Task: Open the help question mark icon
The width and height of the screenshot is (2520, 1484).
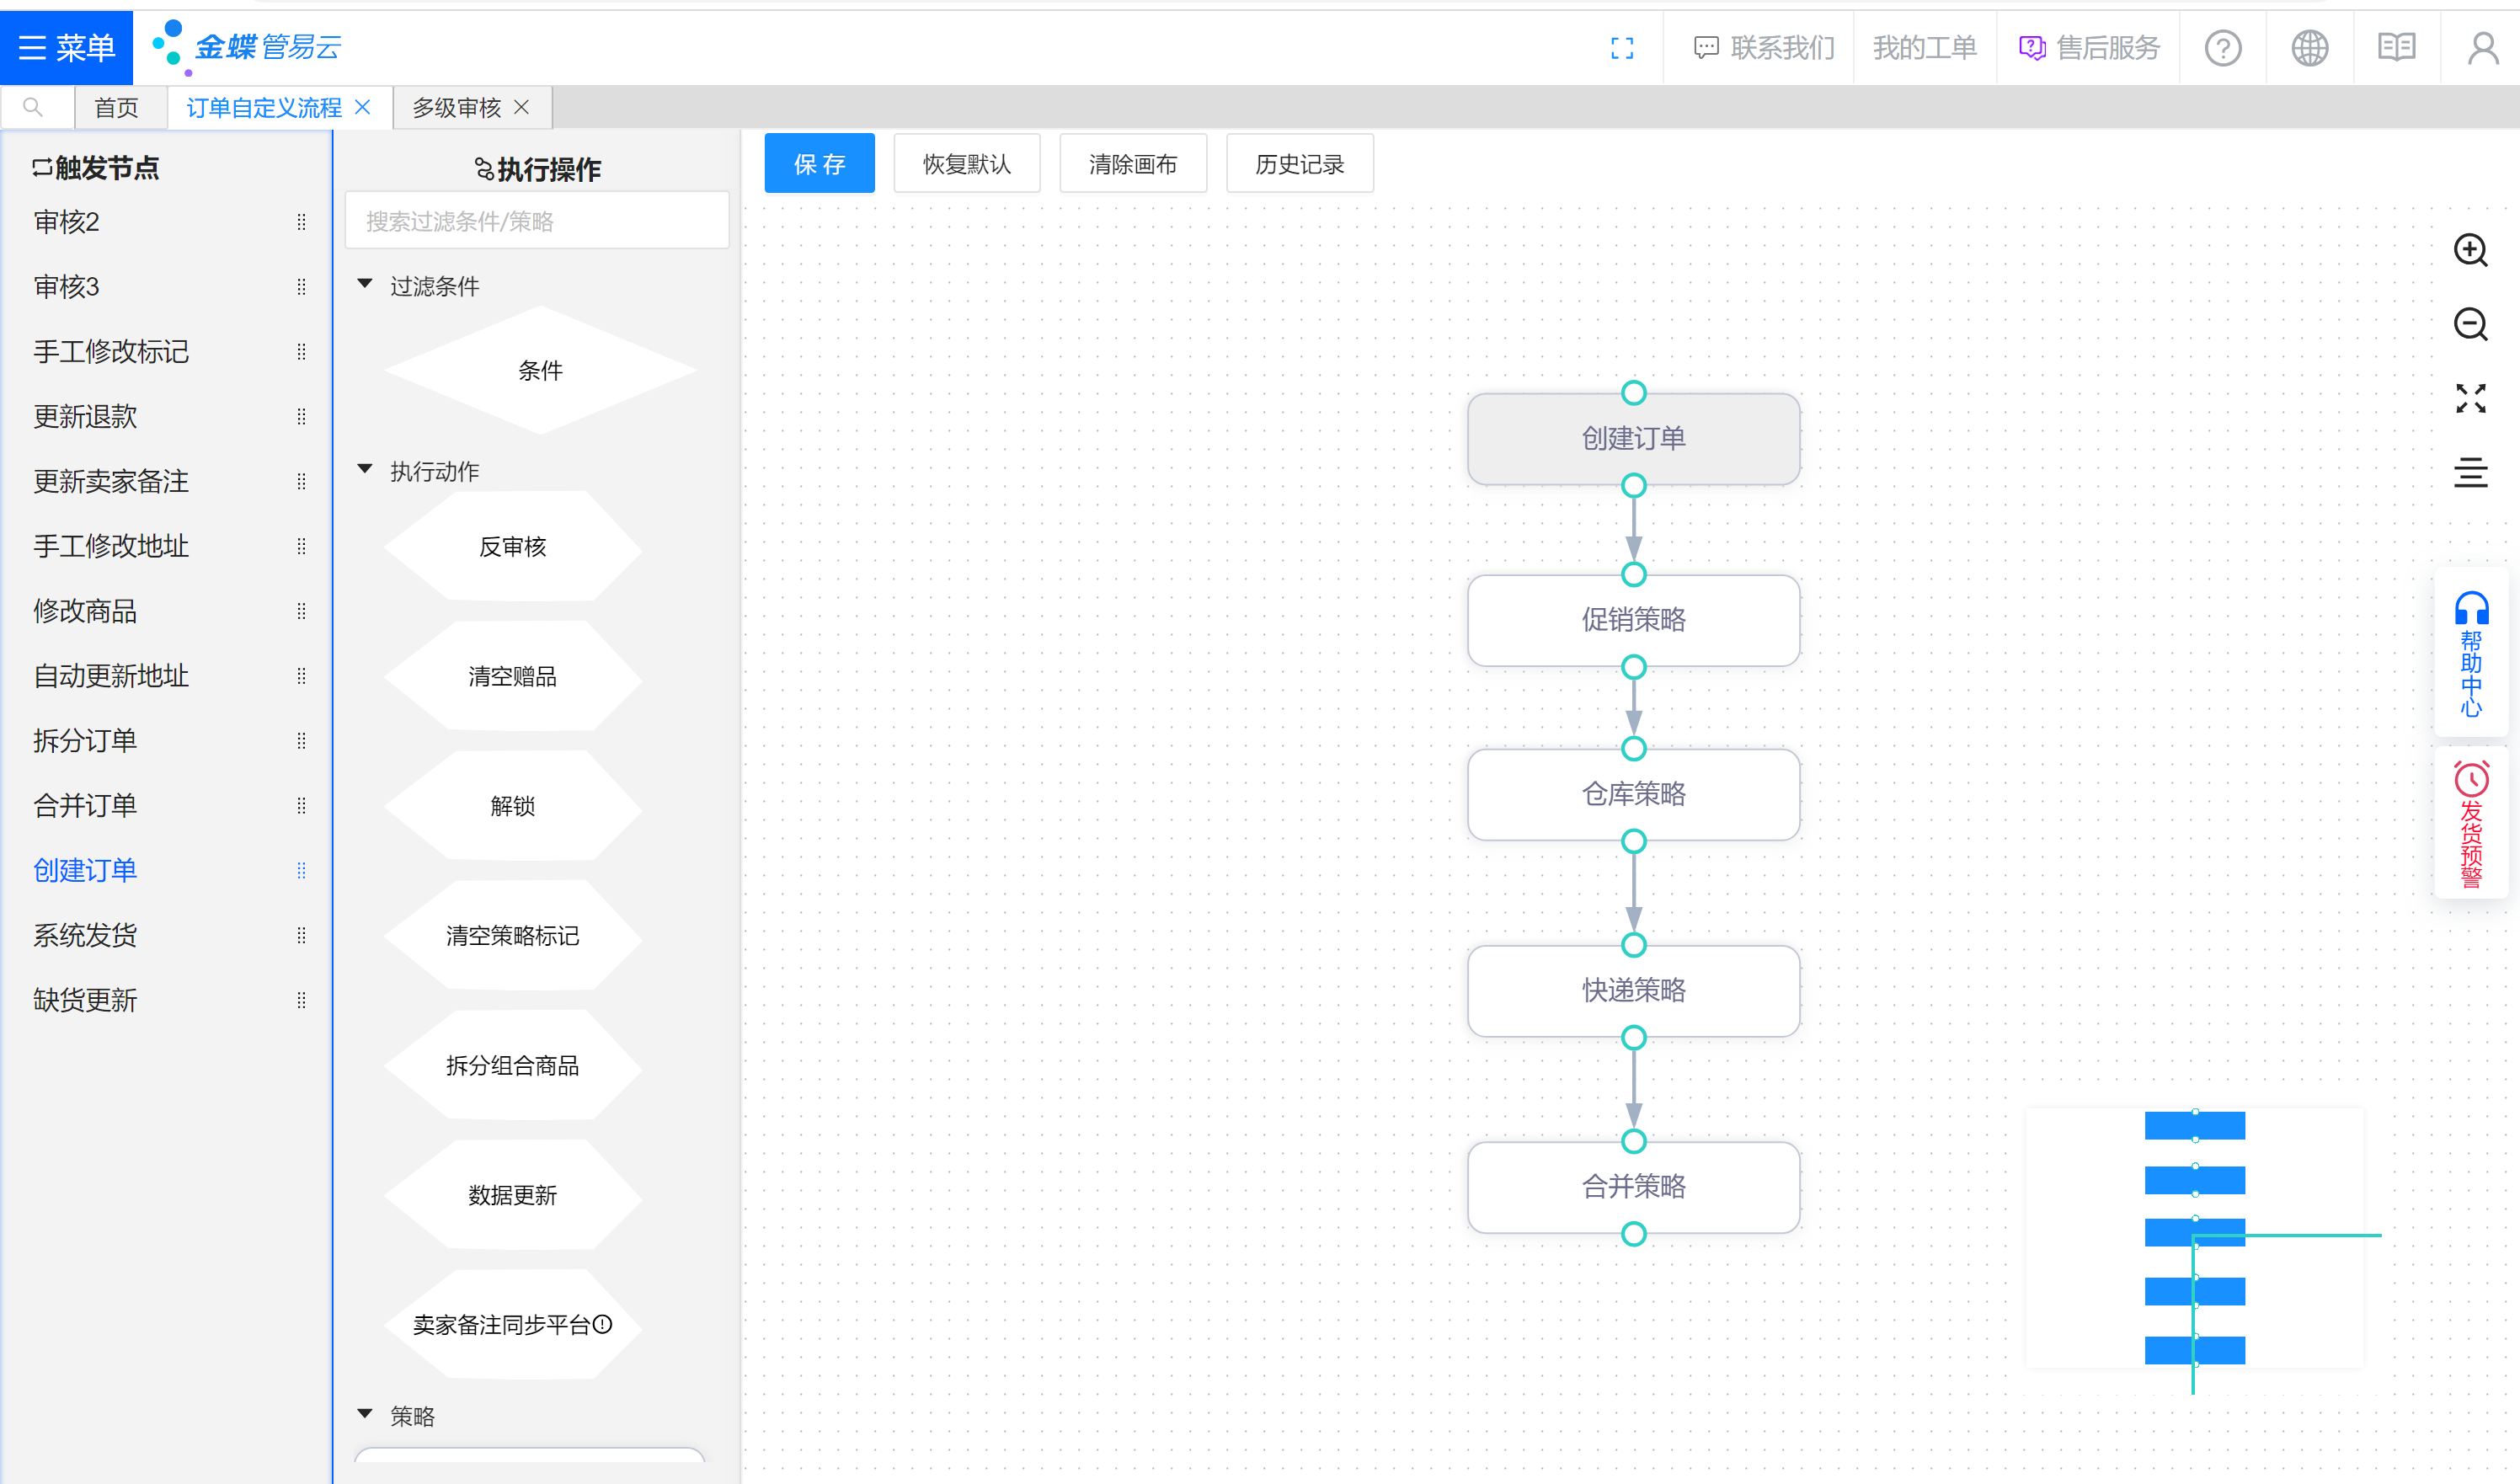Action: coord(2222,48)
